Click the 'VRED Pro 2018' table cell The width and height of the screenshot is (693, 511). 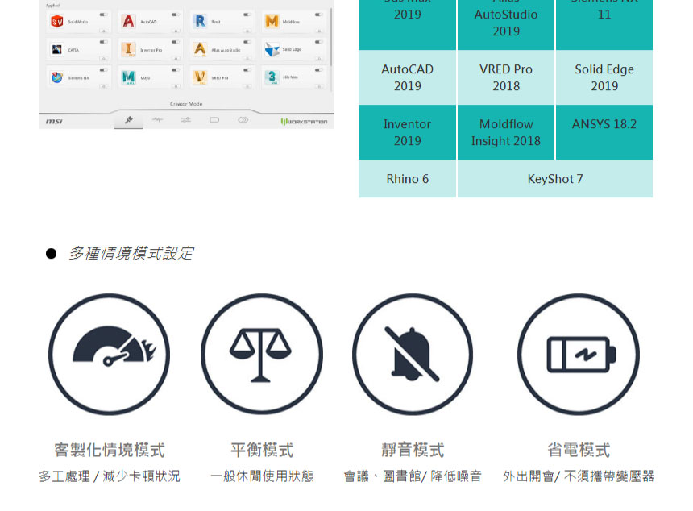[505, 77]
